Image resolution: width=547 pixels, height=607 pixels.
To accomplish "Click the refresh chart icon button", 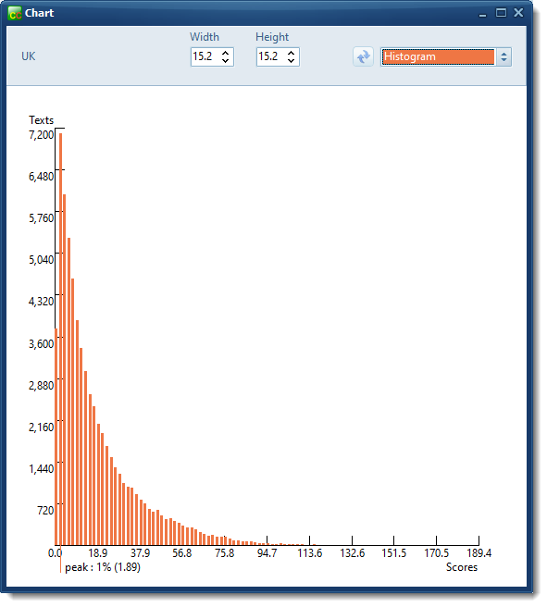I will click(x=363, y=57).
